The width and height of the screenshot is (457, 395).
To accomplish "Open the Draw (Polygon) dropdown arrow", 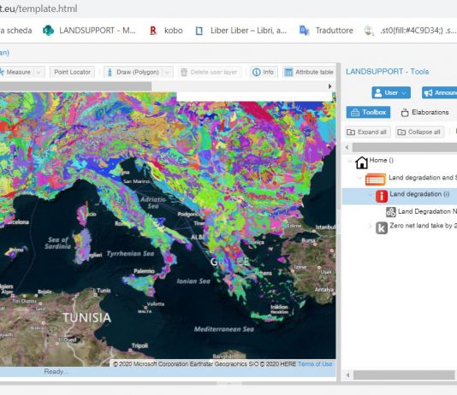I will tap(167, 72).
